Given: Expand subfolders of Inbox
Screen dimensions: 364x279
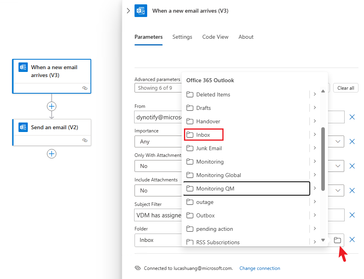Looking at the screenshot, I should click(315, 134).
